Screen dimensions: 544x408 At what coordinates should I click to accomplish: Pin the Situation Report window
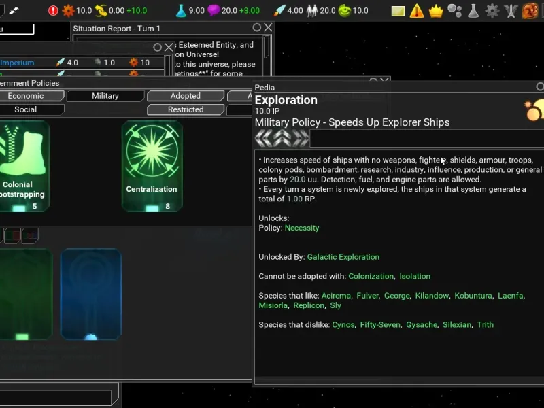coord(257,27)
